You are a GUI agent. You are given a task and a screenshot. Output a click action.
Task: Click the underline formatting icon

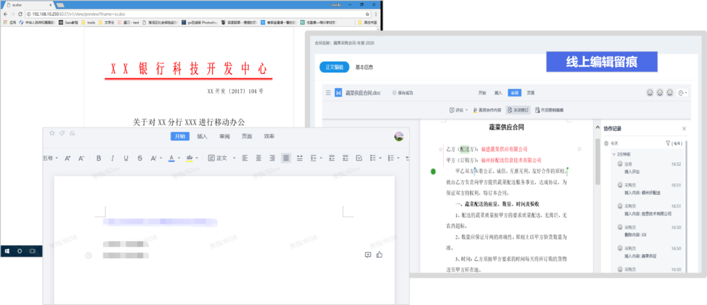(x=126, y=158)
